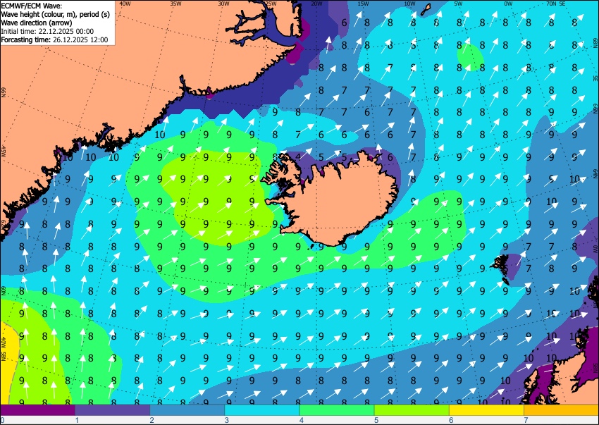Viewport: 599px width, 425px height.
Task: Click the legend scale value 6
Action: point(451,420)
